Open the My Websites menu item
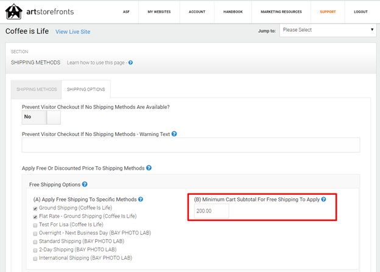The image size is (380, 272). click(x=159, y=12)
